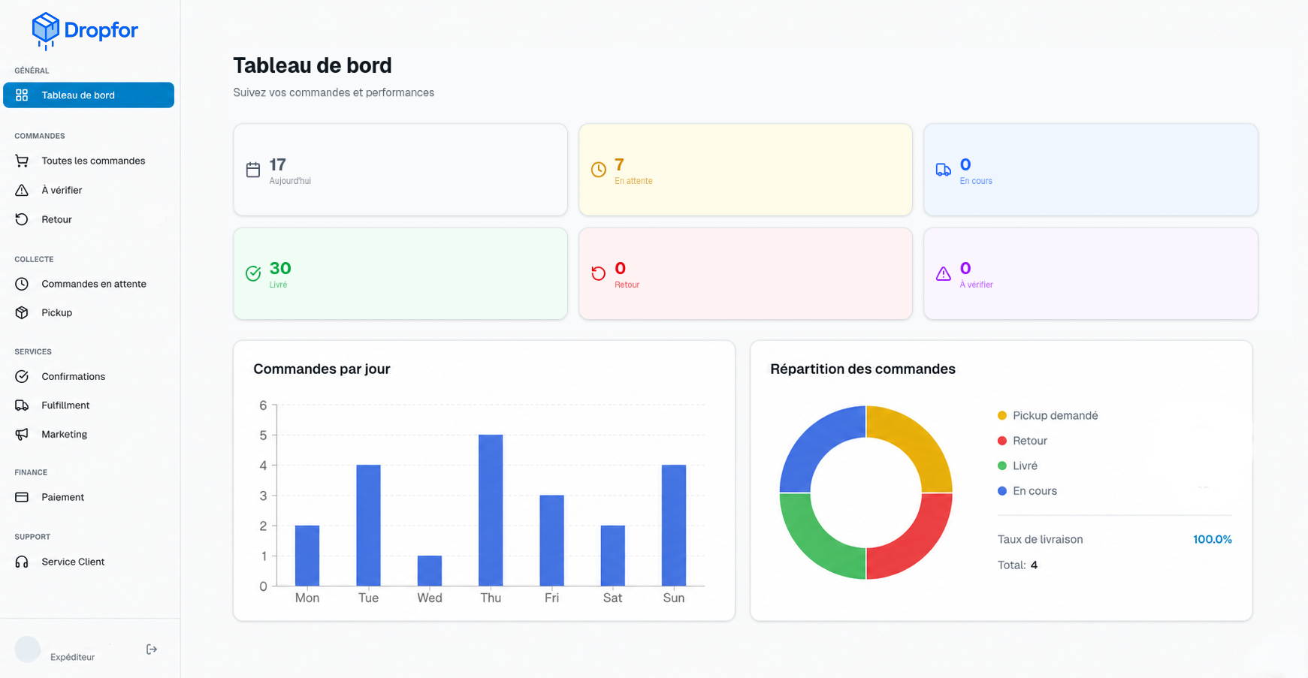Open the Pickup page

coord(89,312)
